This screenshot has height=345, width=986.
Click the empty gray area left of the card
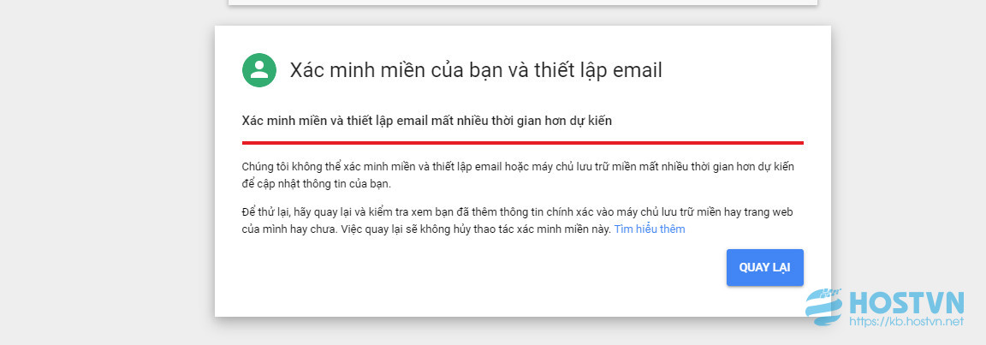[107, 171]
